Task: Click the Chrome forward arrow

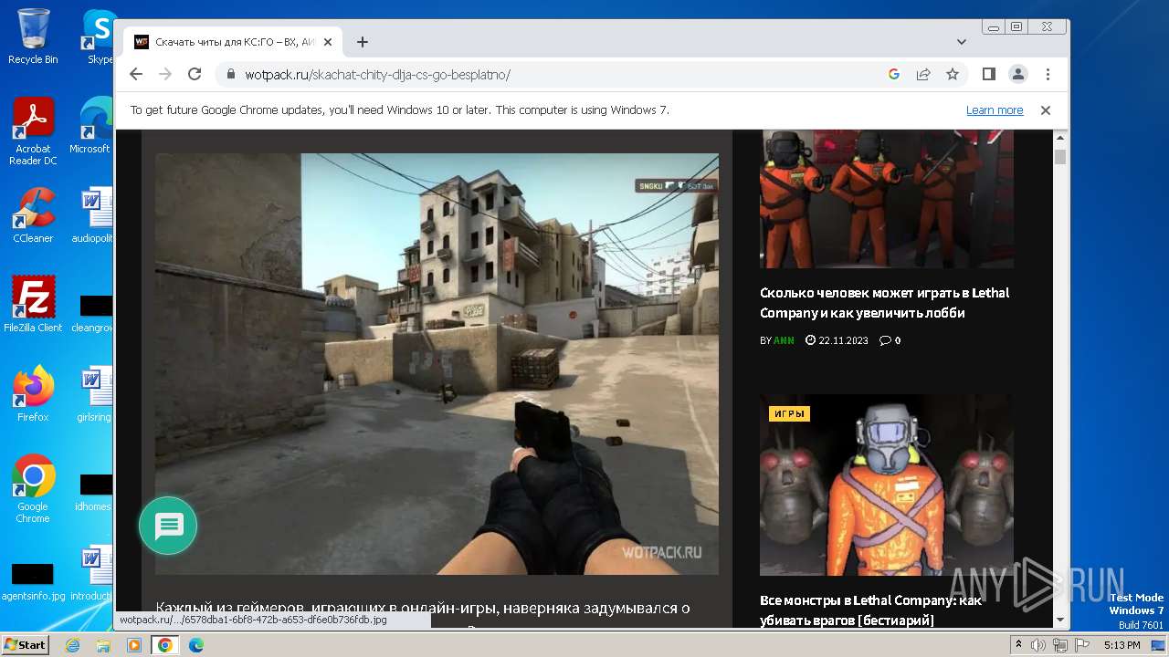Action: click(x=165, y=74)
